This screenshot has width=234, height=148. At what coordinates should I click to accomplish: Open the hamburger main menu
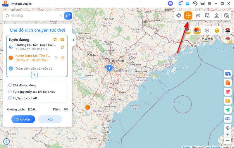tap(209, 4)
